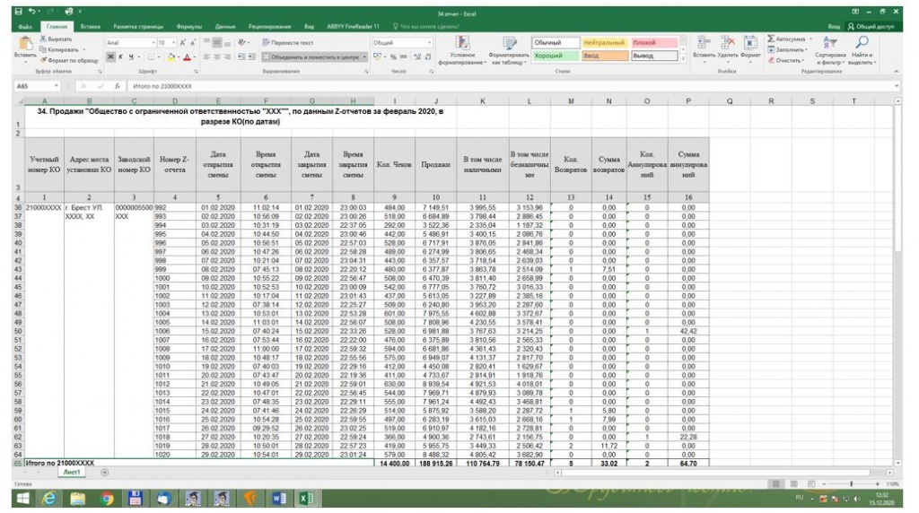This screenshot has width=919, height=513.
Task: Open Google Chrome from taskbar
Action: pyautogui.click(x=107, y=499)
